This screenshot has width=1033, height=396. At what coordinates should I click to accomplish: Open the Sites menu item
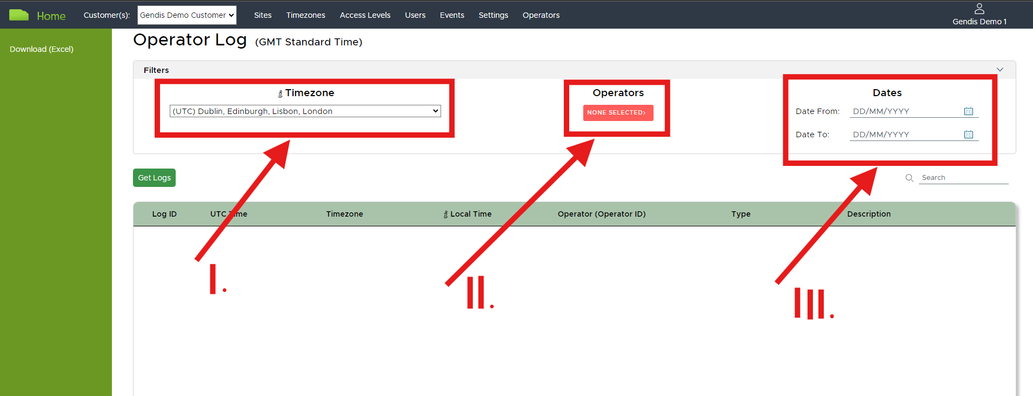pyautogui.click(x=263, y=15)
